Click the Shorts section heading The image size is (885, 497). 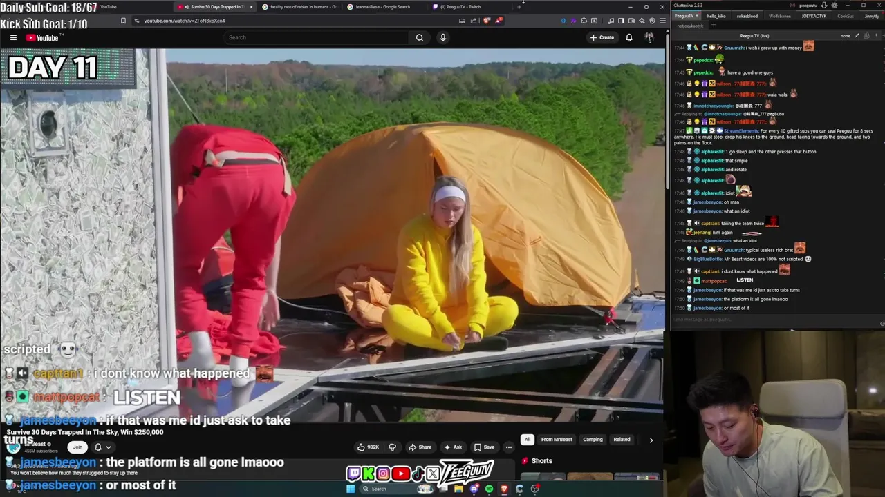pyautogui.click(x=541, y=460)
